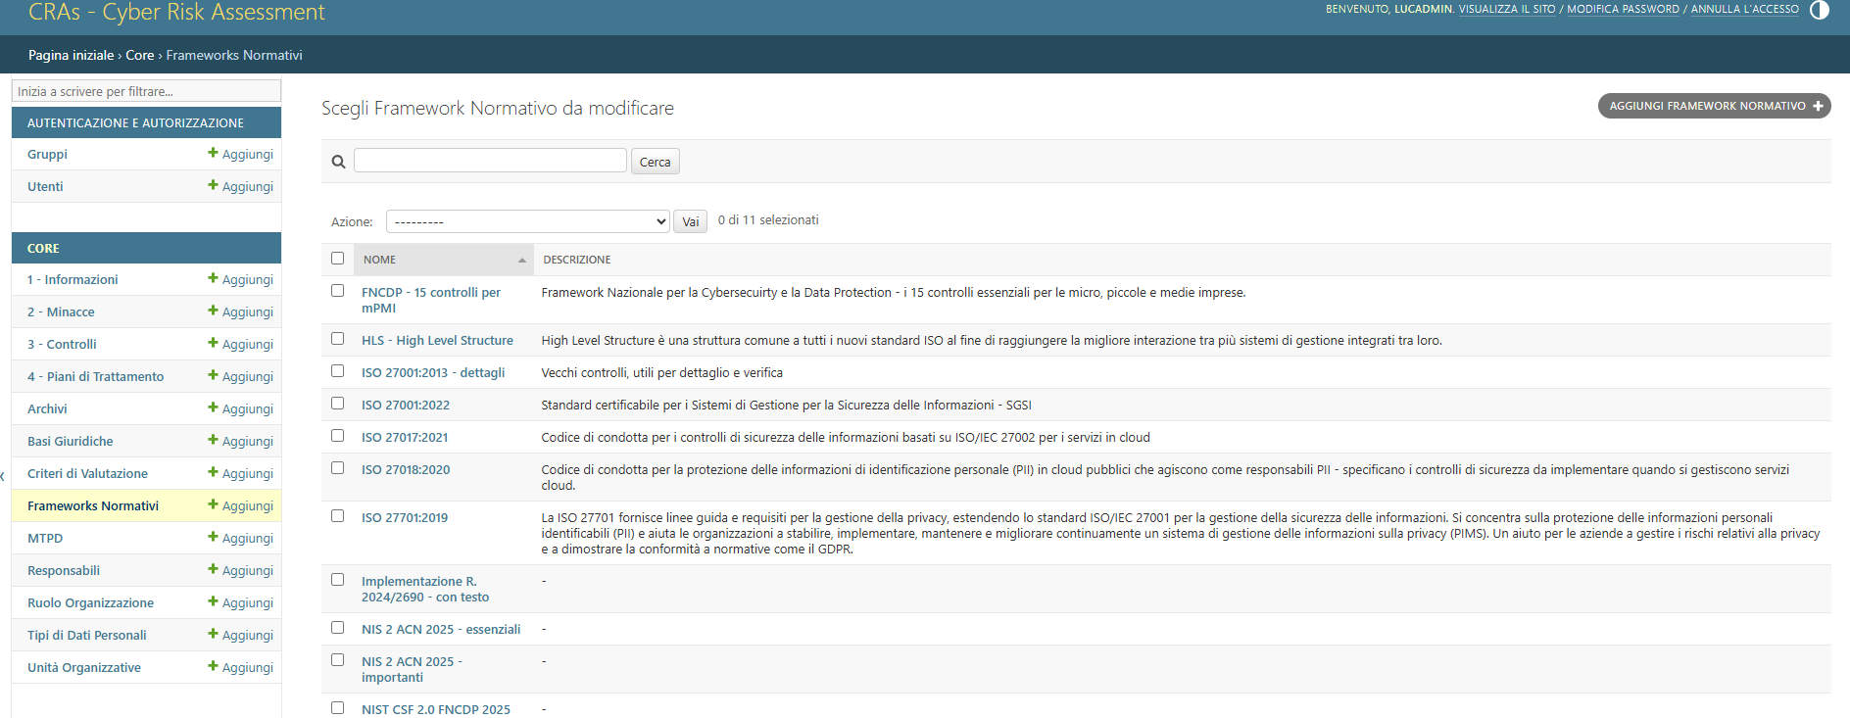
Task: Open 3 - Controlli in the sidebar
Action: coord(62,344)
